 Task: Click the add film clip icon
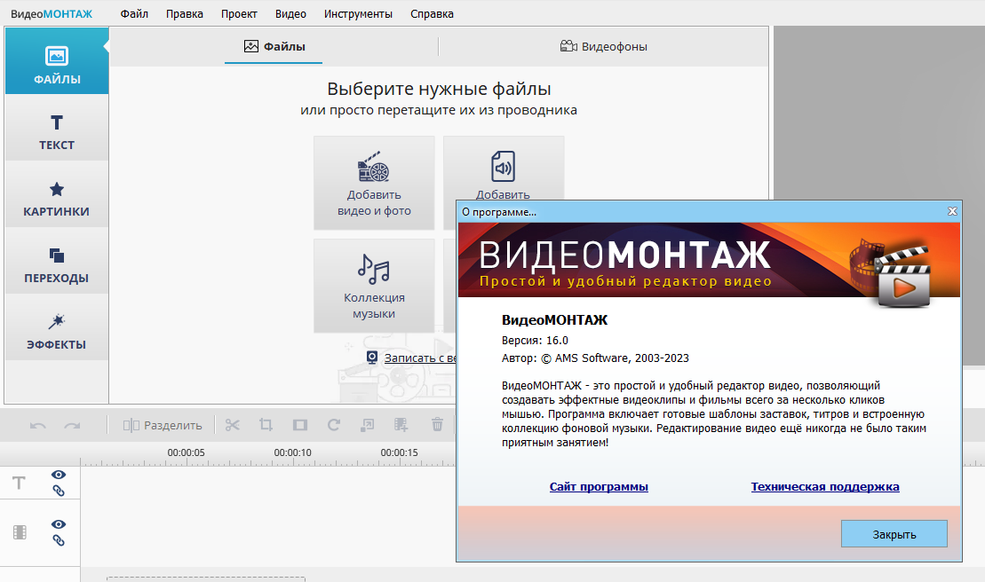[401, 425]
